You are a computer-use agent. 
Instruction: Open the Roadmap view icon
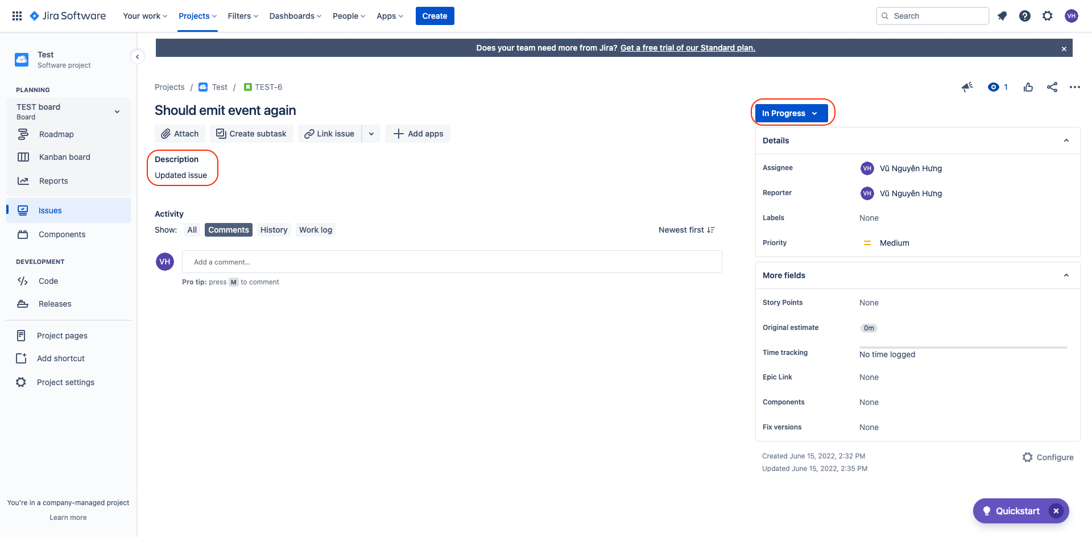pos(23,134)
